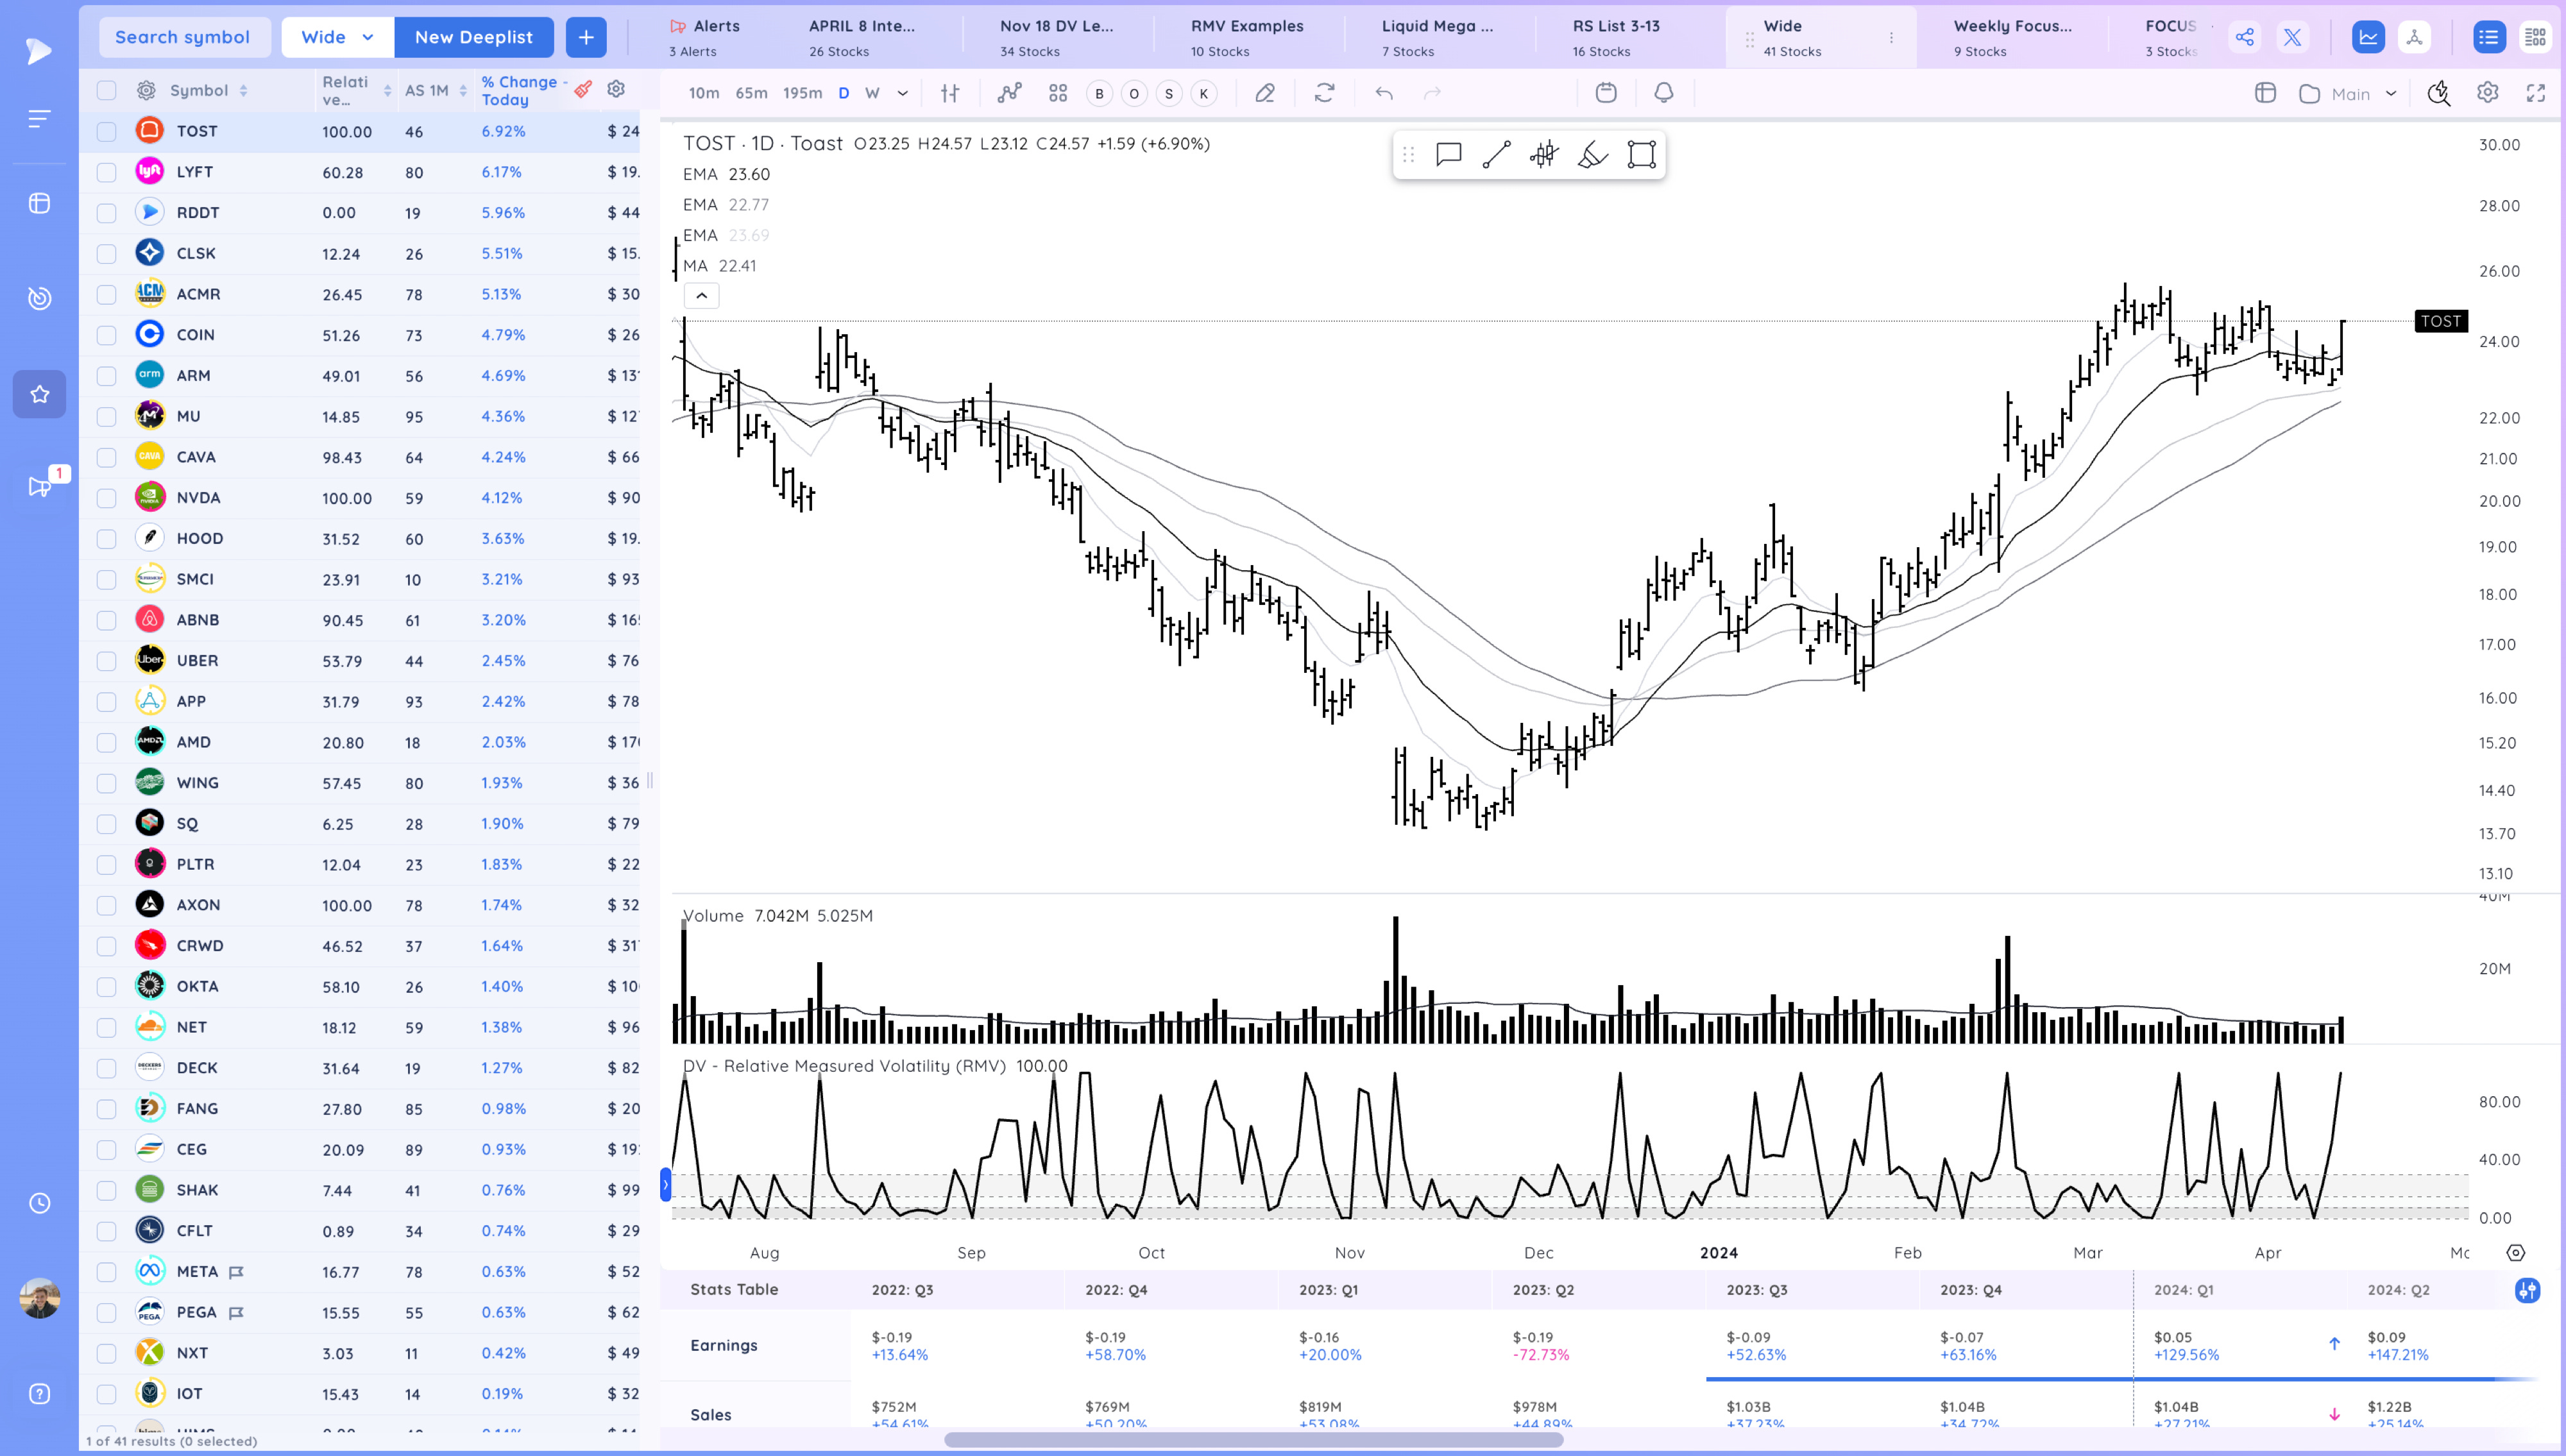Sort by AS 1M column header

pyautogui.click(x=436, y=90)
